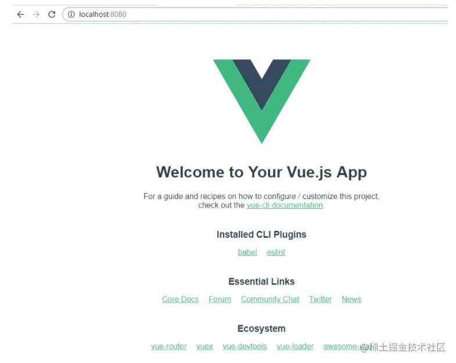Go to the Twitter link
The width and height of the screenshot is (456, 363).
(321, 299)
